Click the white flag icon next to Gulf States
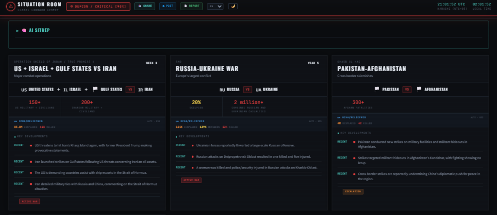 coord(95,90)
